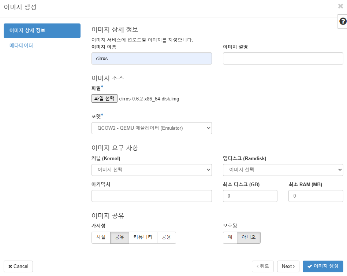Select 공유 visibility option
The height and width of the screenshot is (276, 347).
coord(119,238)
